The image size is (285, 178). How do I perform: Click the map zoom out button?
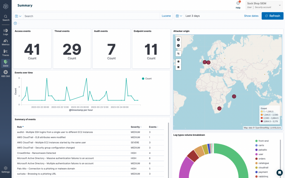click(x=178, y=46)
